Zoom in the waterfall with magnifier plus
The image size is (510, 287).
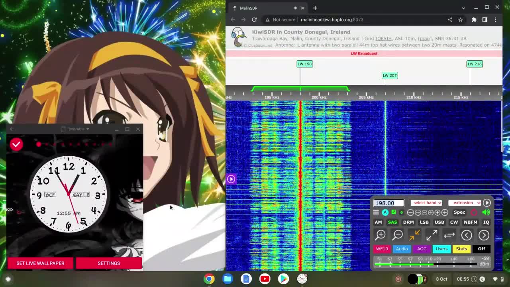(381, 235)
